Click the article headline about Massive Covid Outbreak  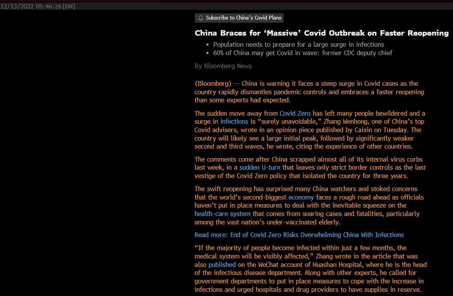[x=321, y=33]
